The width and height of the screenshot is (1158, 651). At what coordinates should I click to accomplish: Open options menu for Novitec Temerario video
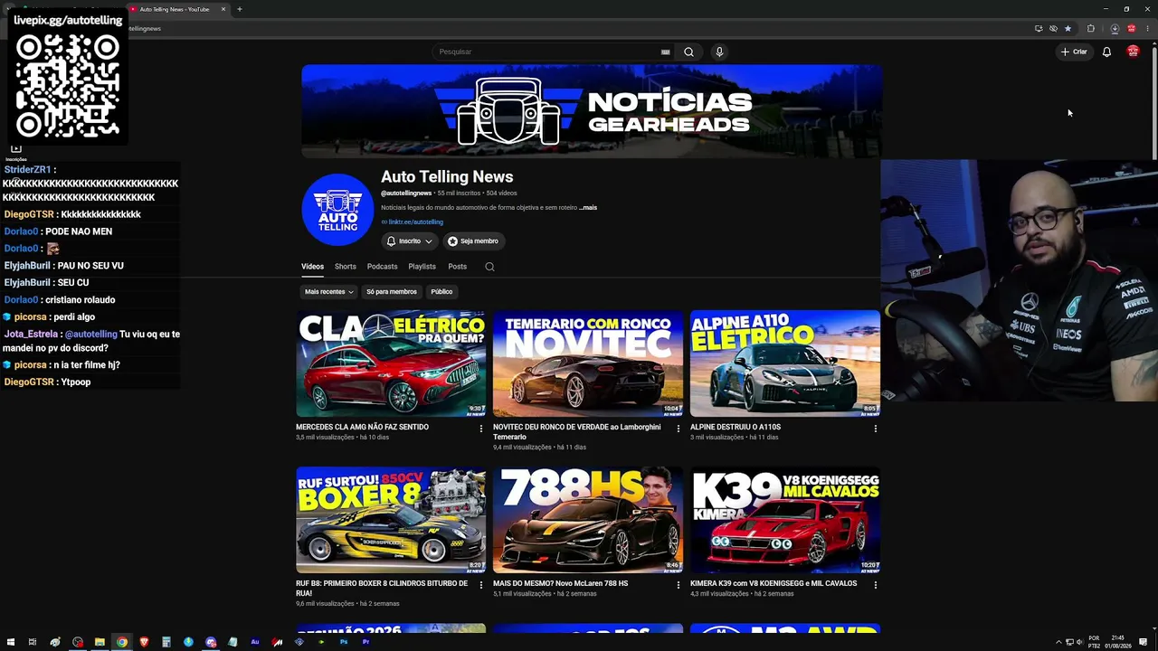click(x=679, y=429)
